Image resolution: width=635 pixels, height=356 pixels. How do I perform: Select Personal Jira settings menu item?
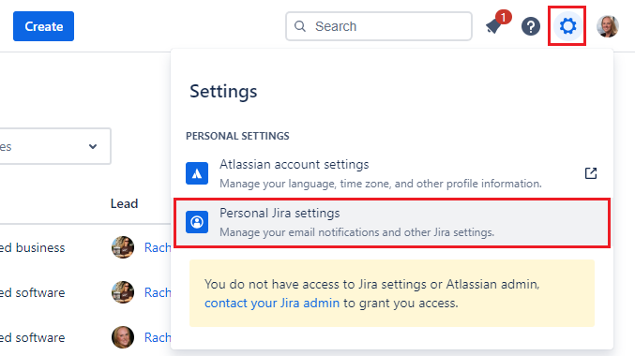coord(392,223)
